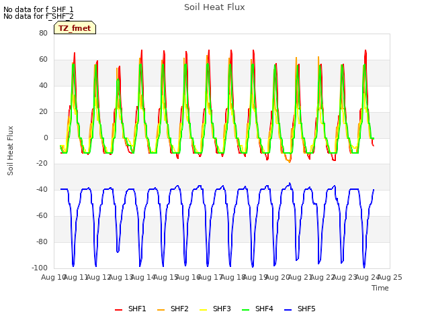Click the y-axis tick label -60

[42, 216]
